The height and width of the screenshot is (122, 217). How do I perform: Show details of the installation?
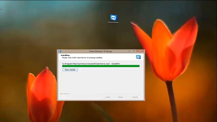tap(70, 70)
